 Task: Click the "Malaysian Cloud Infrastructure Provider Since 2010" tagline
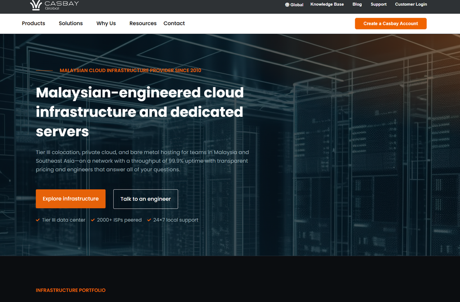[130, 71]
